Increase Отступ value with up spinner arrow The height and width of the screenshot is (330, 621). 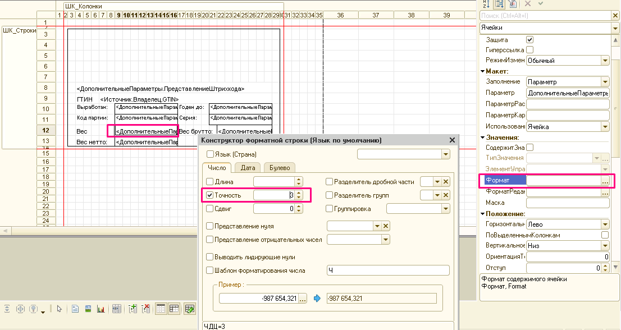pos(605,265)
